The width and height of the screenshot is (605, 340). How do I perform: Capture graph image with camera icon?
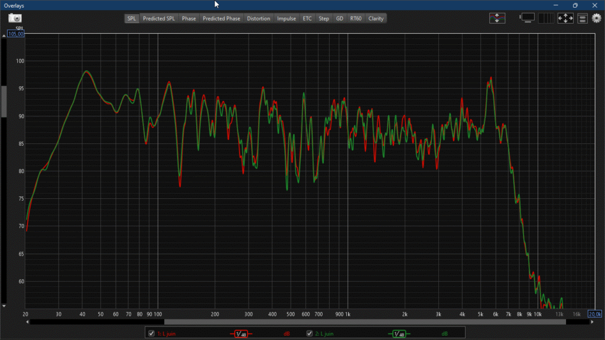15,18
